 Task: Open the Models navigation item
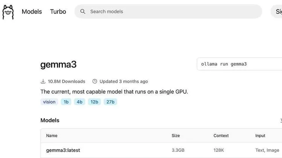pos(32,12)
